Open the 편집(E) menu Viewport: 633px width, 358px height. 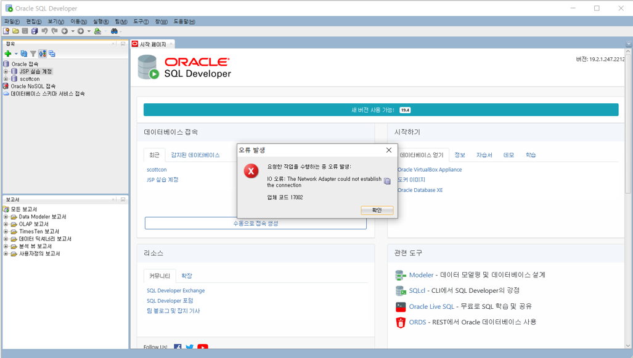pos(34,22)
